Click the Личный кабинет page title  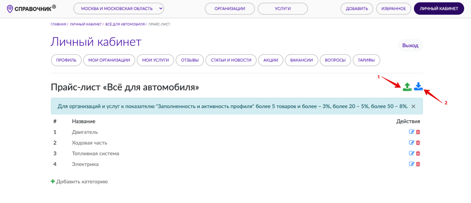[96, 42]
